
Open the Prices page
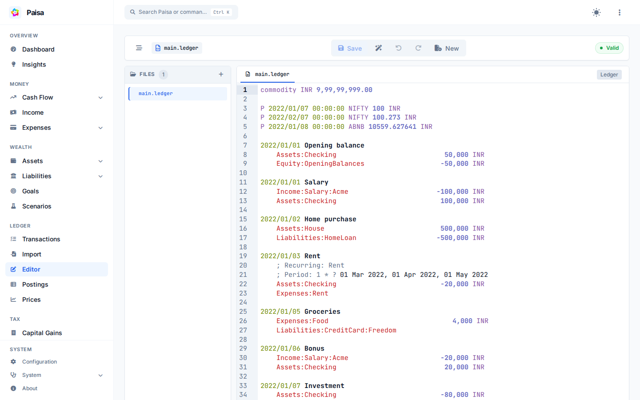[56, 300]
